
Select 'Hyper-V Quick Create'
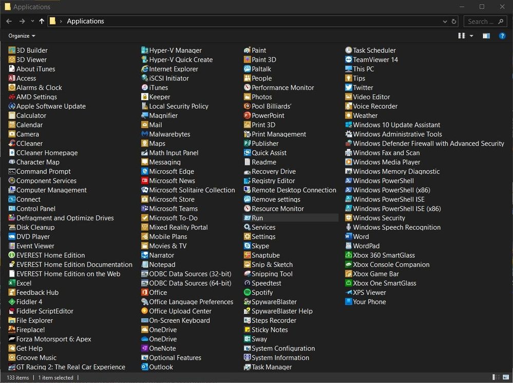pos(177,60)
